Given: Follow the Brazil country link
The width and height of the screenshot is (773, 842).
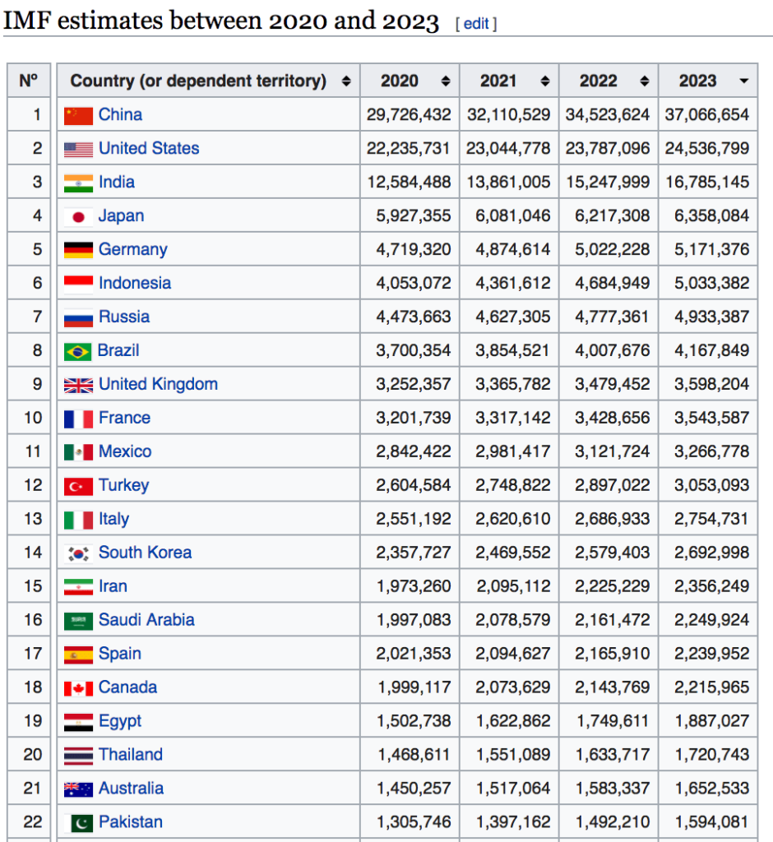Looking at the screenshot, I should (x=118, y=350).
